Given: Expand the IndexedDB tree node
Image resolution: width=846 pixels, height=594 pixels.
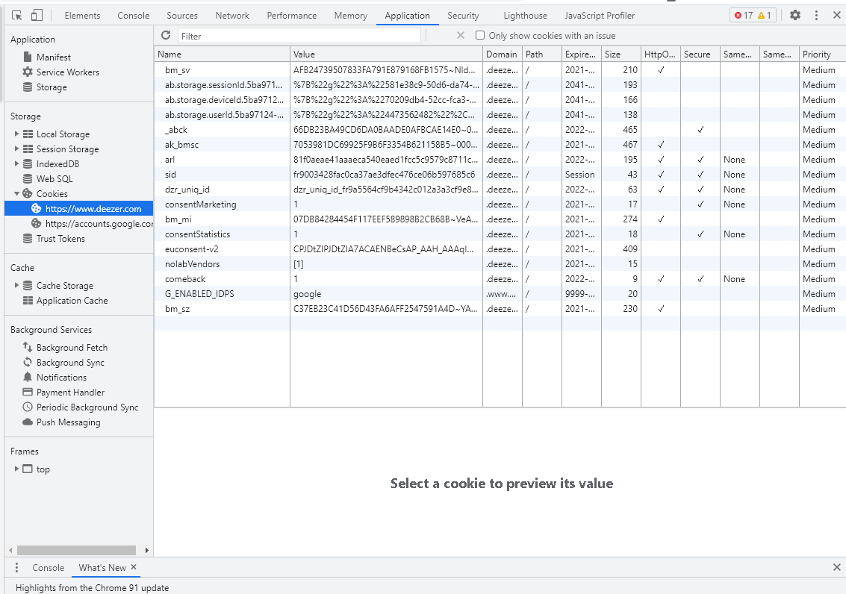Looking at the screenshot, I should point(17,164).
